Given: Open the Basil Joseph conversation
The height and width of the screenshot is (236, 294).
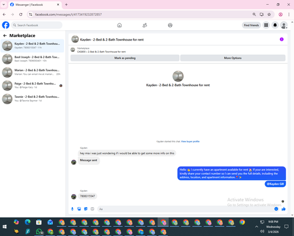Looking at the screenshot, I should (32, 59).
